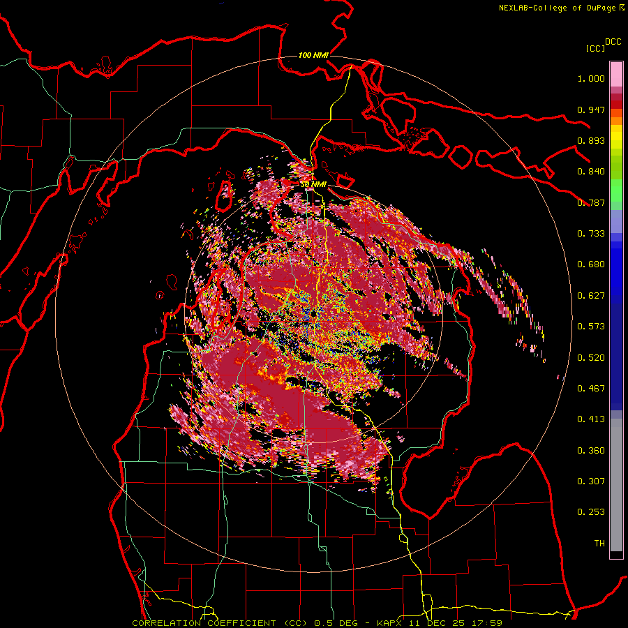
Task: Select the 0.413 scale value
Action: 591,419
